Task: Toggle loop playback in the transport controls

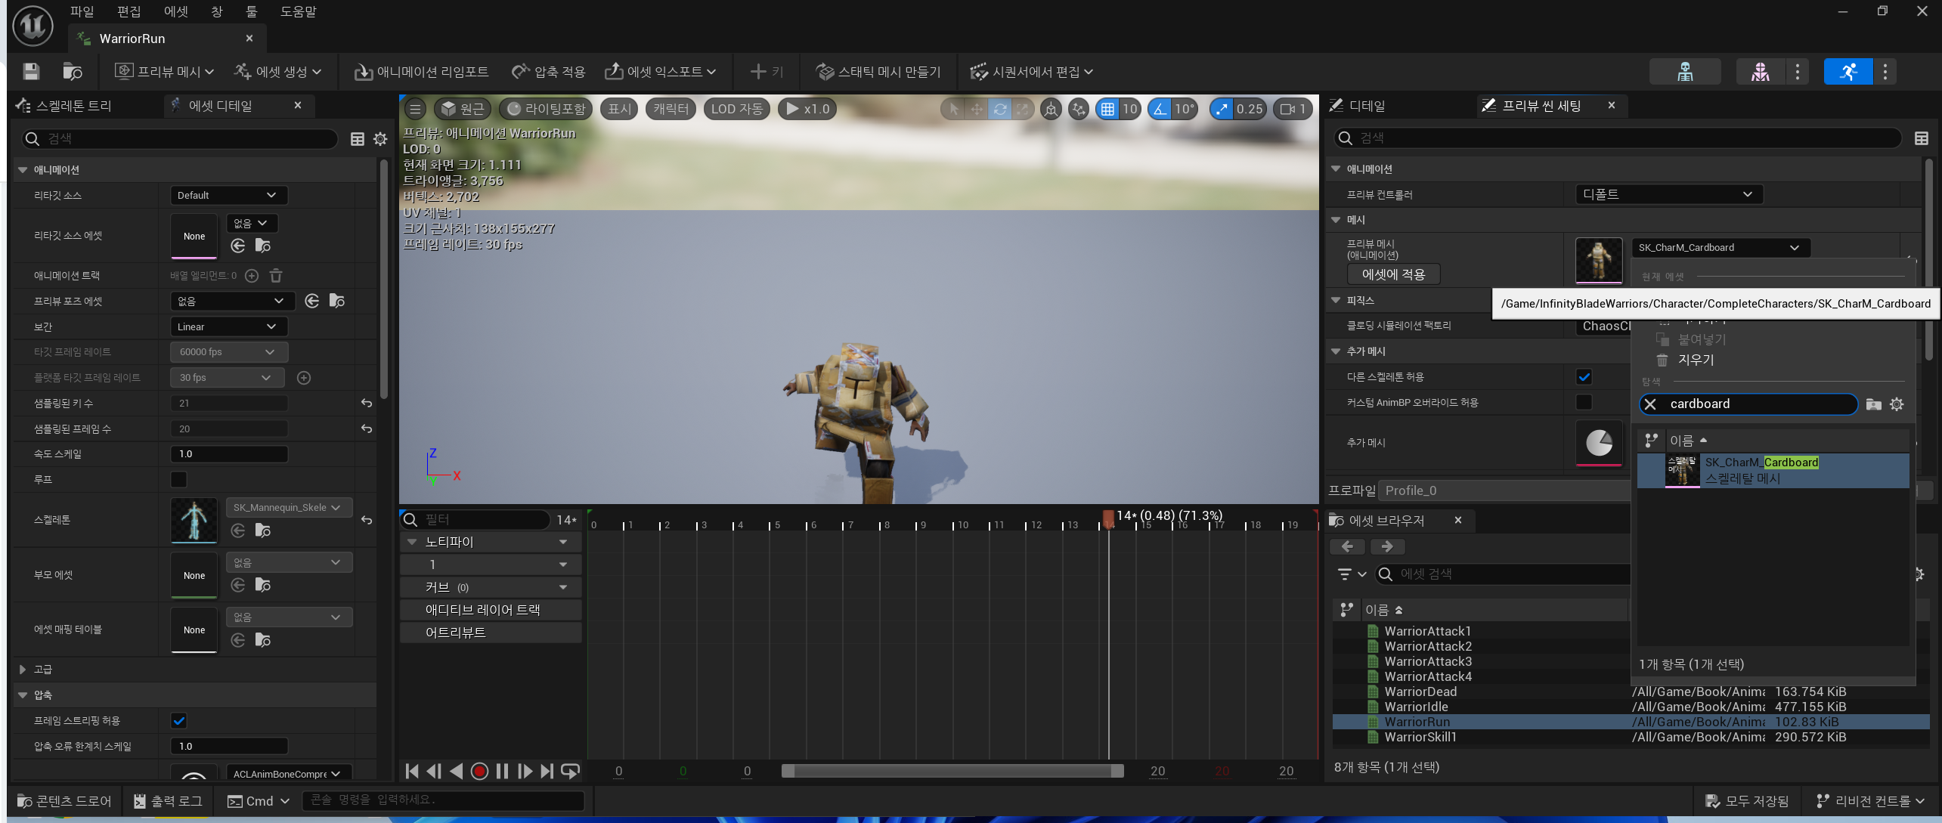Action: click(x=571, y=771)
